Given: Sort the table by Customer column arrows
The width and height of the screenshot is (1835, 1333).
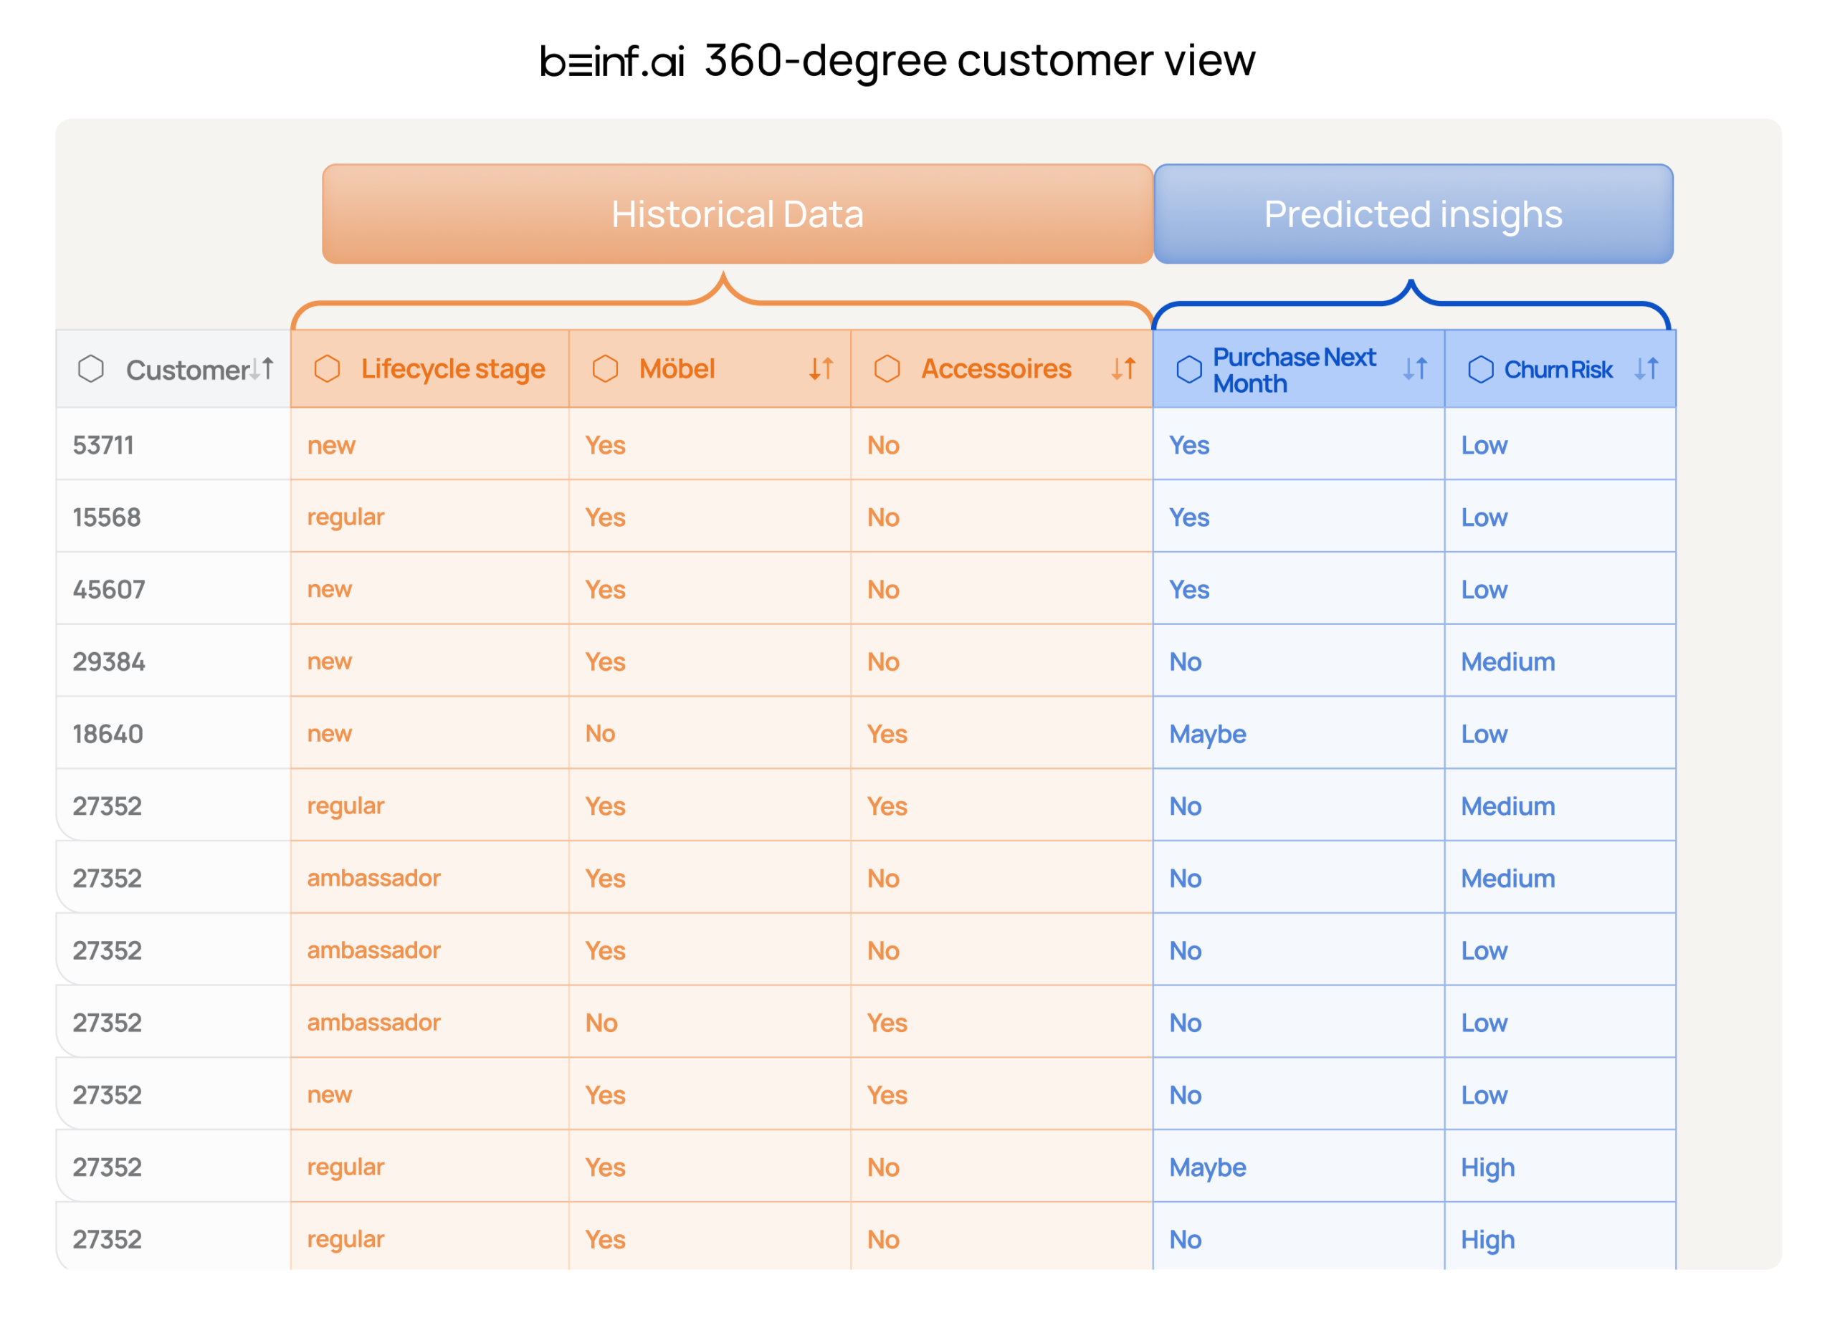Looking at the screenshot, I should coord(262,369).
